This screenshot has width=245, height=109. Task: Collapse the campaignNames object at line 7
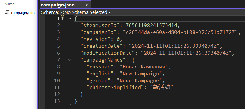point(70,60)
